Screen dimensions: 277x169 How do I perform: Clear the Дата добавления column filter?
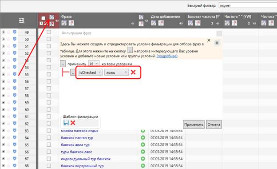pos(161,23)
